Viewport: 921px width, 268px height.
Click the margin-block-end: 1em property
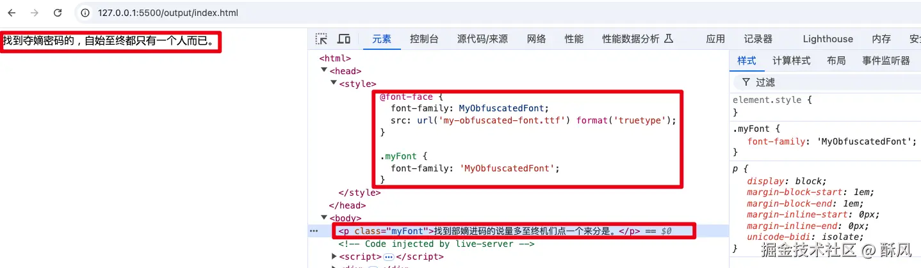805,203
